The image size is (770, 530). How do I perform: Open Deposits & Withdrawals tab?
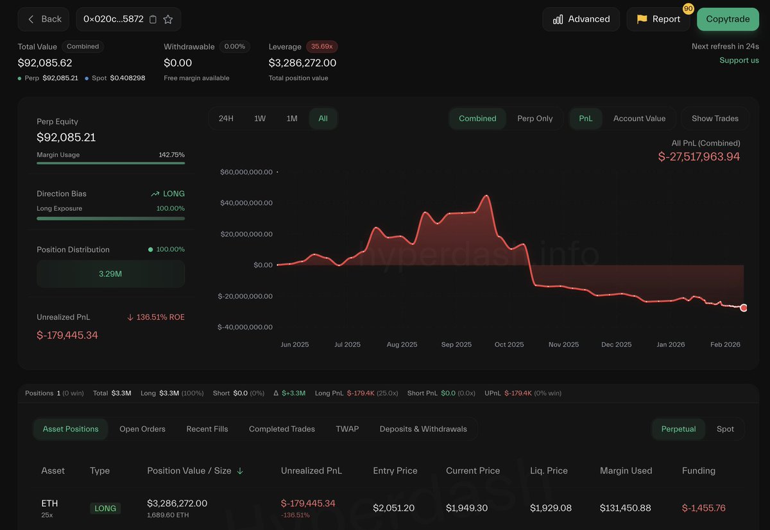423,429
